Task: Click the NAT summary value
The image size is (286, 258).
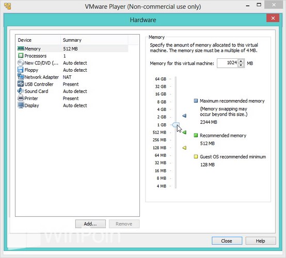Action: (x=67, y=77)
